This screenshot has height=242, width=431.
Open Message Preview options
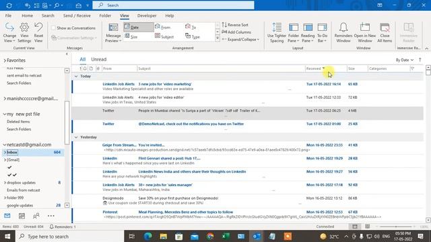(113, 33)
